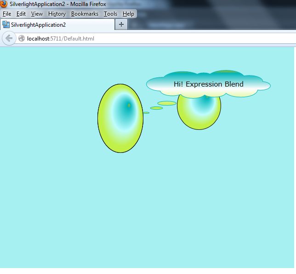
Task: Open the Edit menu
Action: [x=21, y=14]
